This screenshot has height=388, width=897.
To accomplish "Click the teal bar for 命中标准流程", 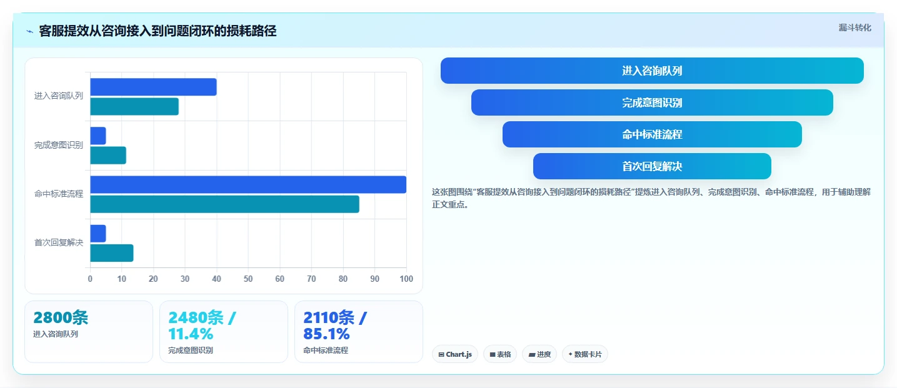I will [224, 204].
